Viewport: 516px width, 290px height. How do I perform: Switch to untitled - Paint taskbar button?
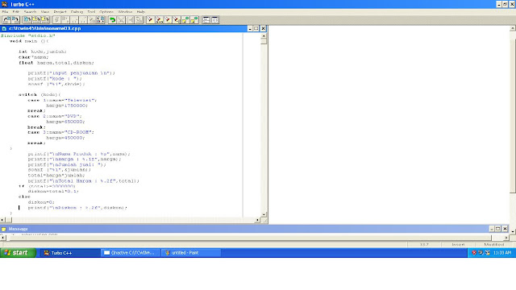point(191,252)
